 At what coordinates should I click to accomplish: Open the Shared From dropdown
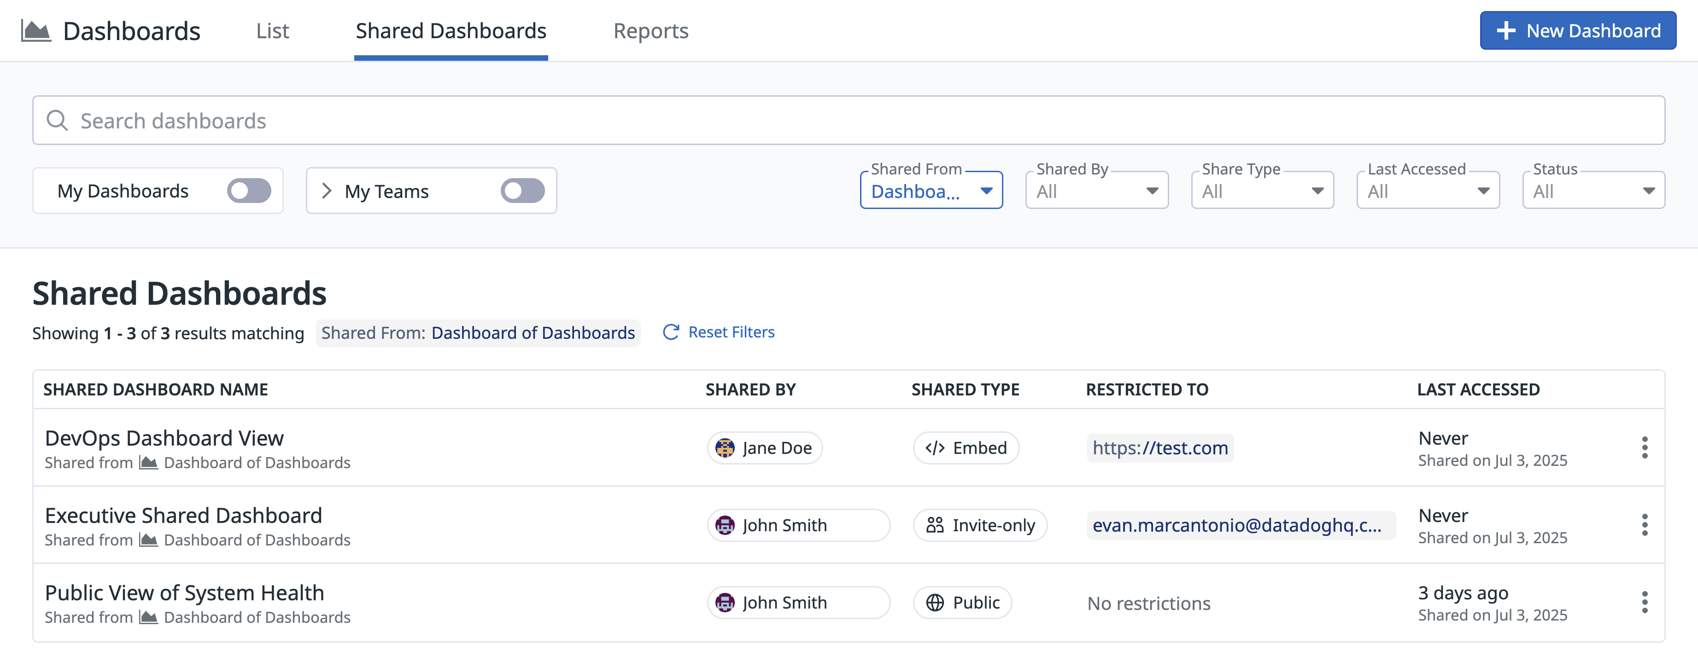931,190
